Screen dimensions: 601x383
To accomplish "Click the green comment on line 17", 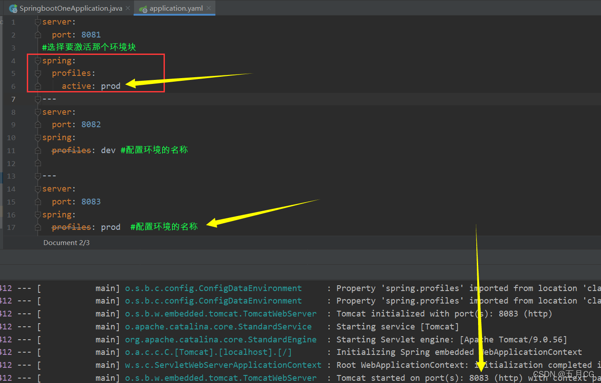I will pyautogui.click(x=164, y=227).
